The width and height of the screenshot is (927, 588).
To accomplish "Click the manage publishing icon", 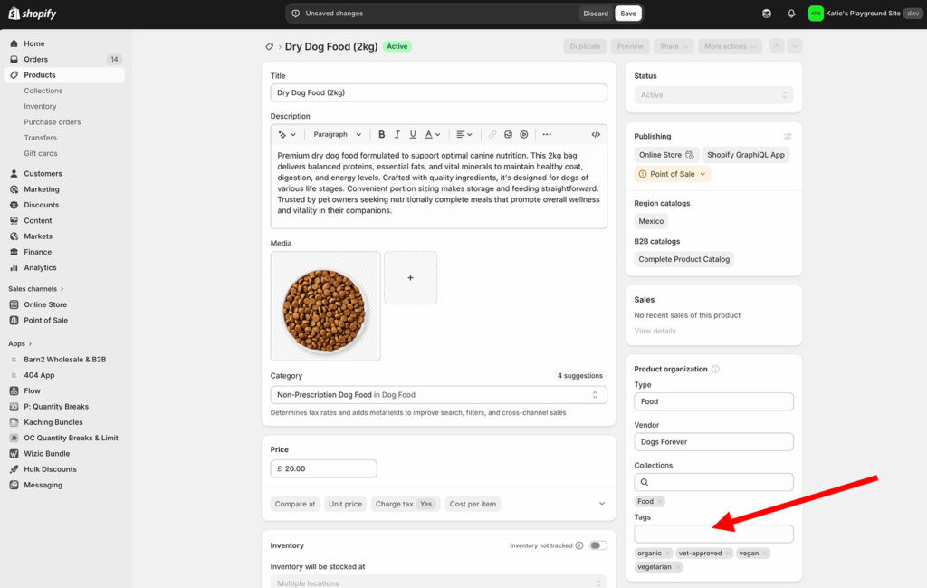I will tap(788, 136).
